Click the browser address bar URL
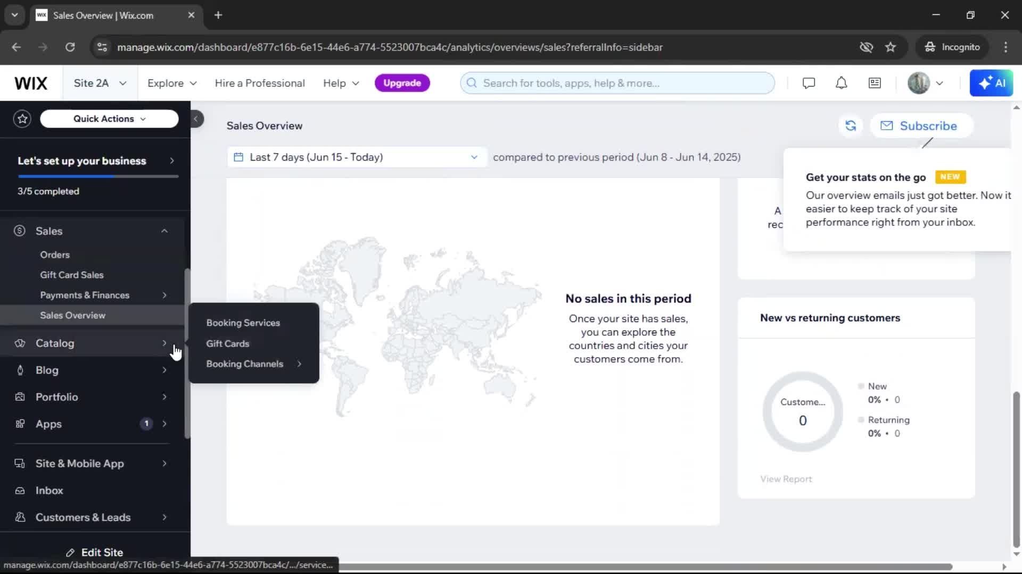This screenshot has width=1022, height=574. (x=390, y=47)
